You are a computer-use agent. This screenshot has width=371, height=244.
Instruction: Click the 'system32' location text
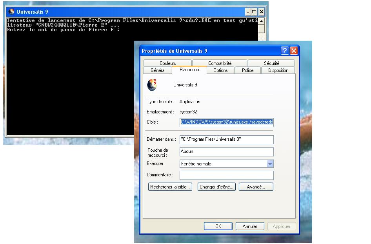(x=188, y=112)
